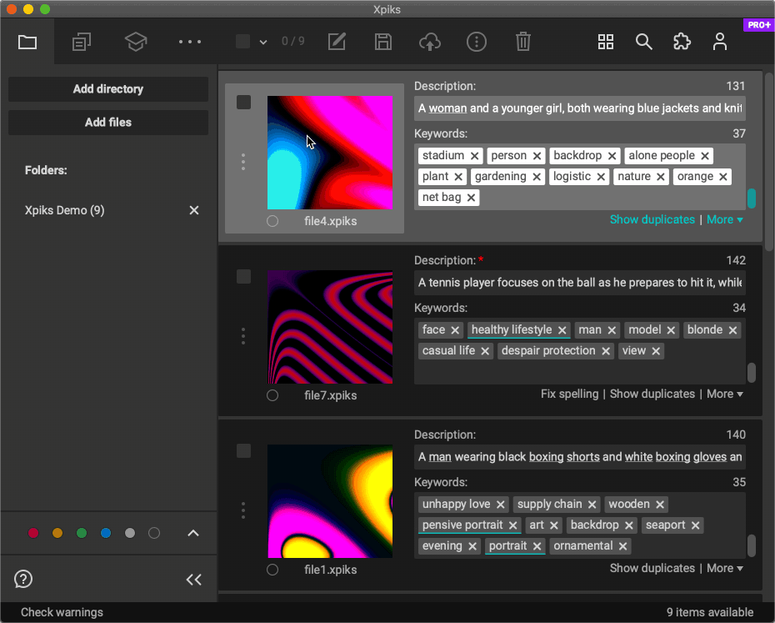This screenshot has height=623, width=775.
Task: Collapse the color labels panel with chevron
Action: (x=193, y=533)
